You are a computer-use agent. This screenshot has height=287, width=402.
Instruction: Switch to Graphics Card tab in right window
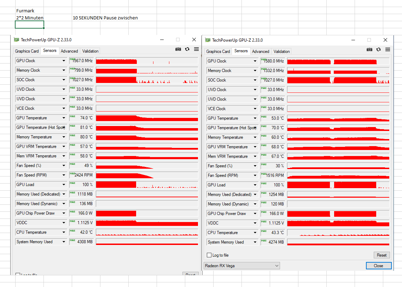tap(218, 51)
